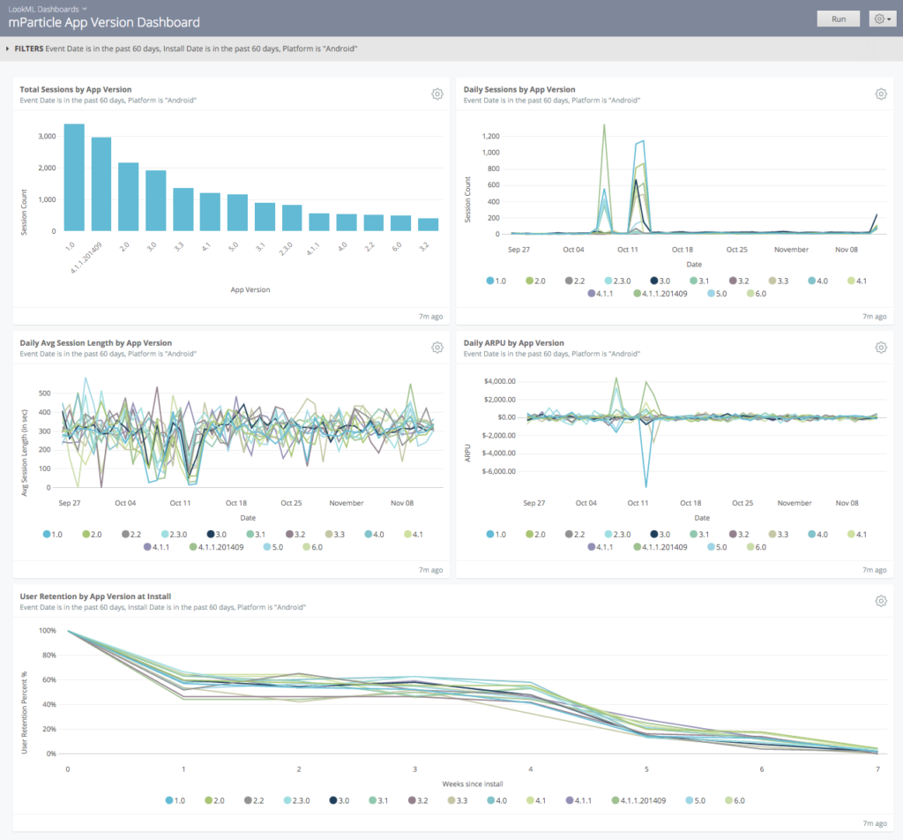Image resolution: width=903 pixels, height=840 pixels.
Task: Click Daily Avg Session Length by App Version title
Action: pyautogui.click(x=95, y=343)
